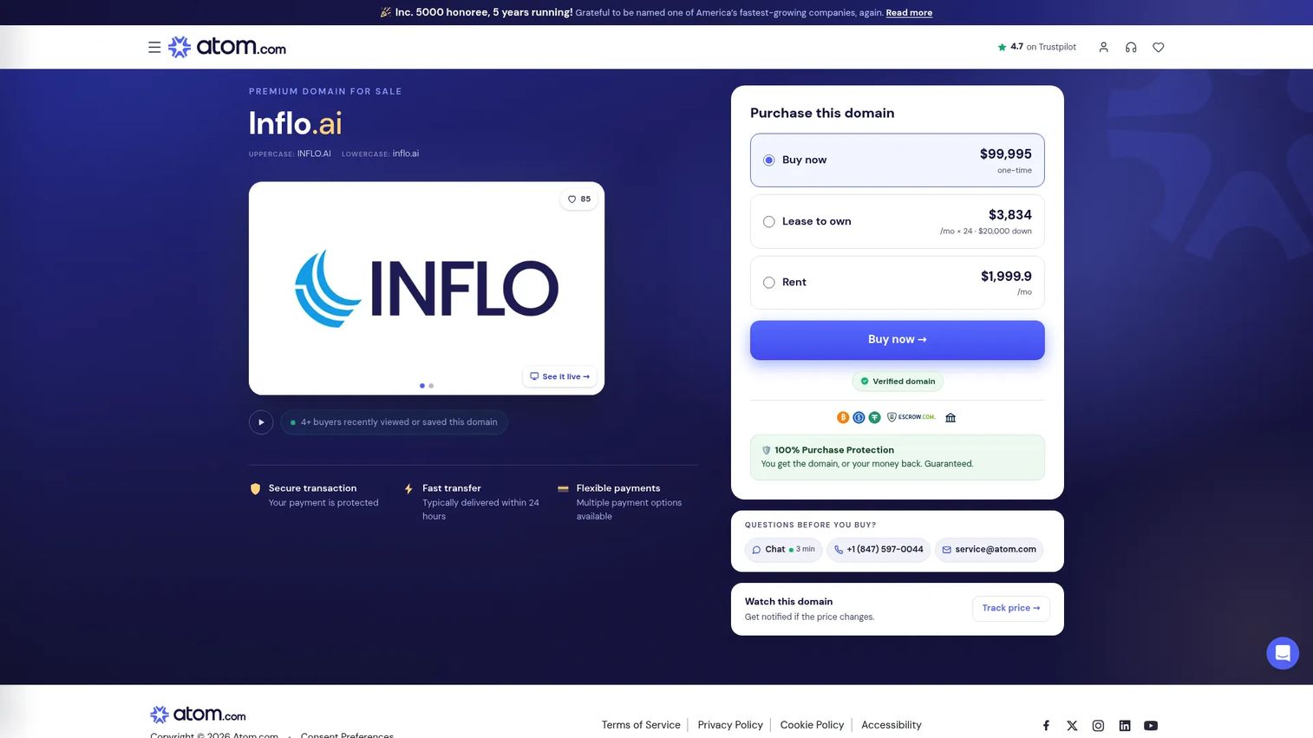Open Cookie Policy link

(x=812, y=725)
